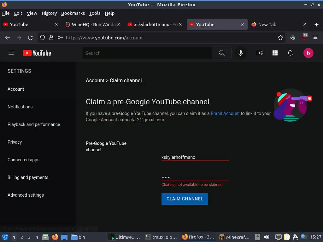Open the Tools menu
The height and width of the screenshot is (242, 323).
[95, 13]
